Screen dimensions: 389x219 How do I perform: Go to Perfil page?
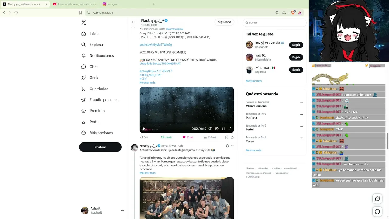tap(90, 122)
